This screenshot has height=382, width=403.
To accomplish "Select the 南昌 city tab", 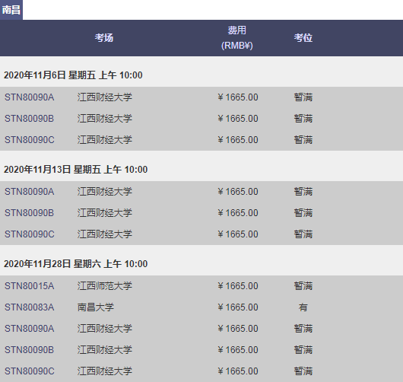I will [11, 10].
